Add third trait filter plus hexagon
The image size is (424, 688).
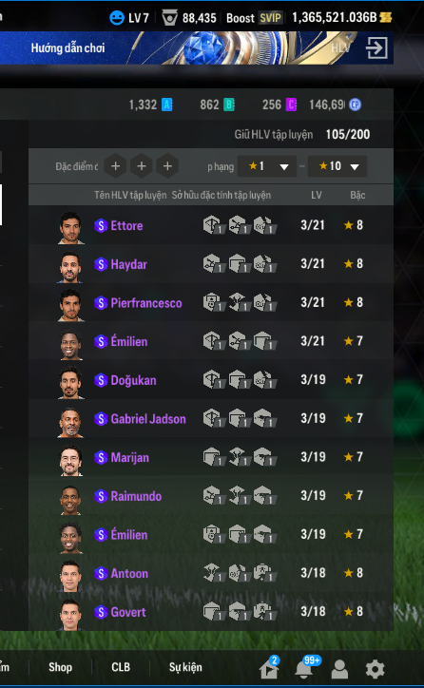(x=167, y=166)
